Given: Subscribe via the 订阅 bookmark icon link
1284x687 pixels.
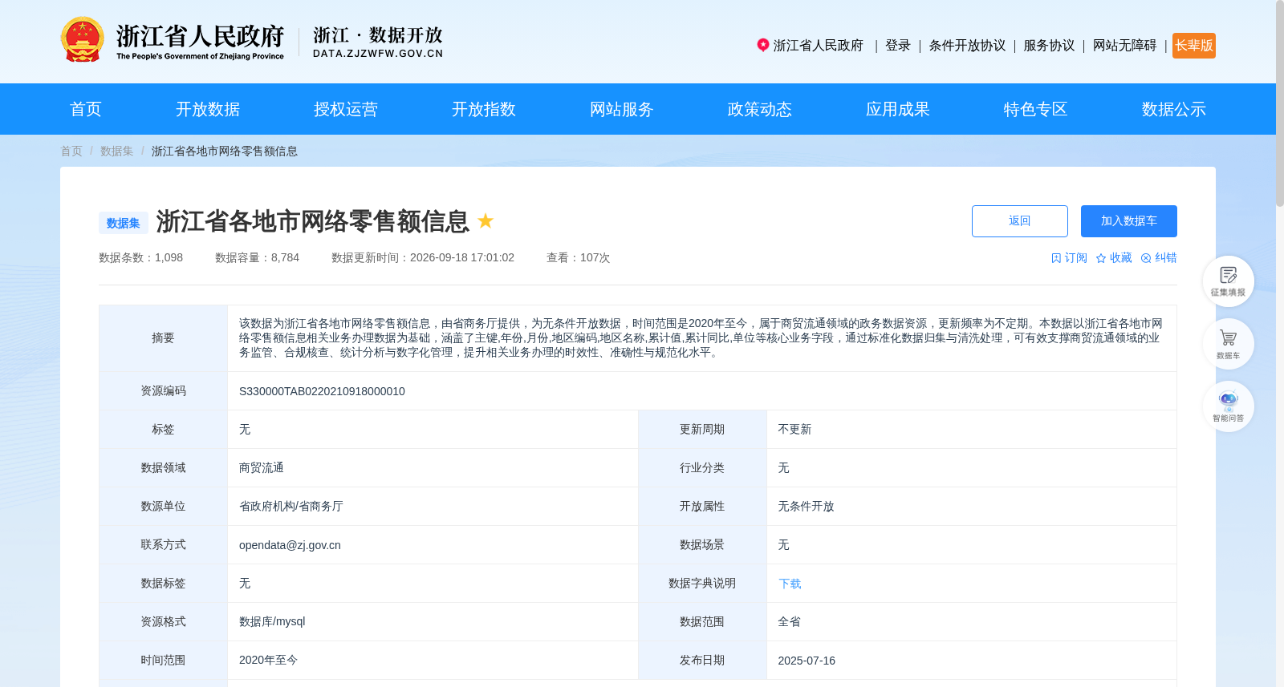Looking at the screenshot, I should coord(1069,258).
